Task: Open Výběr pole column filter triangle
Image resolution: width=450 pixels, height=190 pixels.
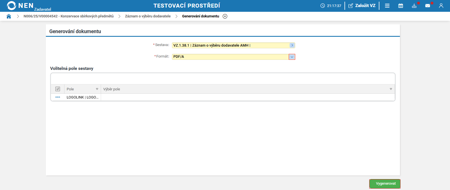Action: [x=391, y=89]
